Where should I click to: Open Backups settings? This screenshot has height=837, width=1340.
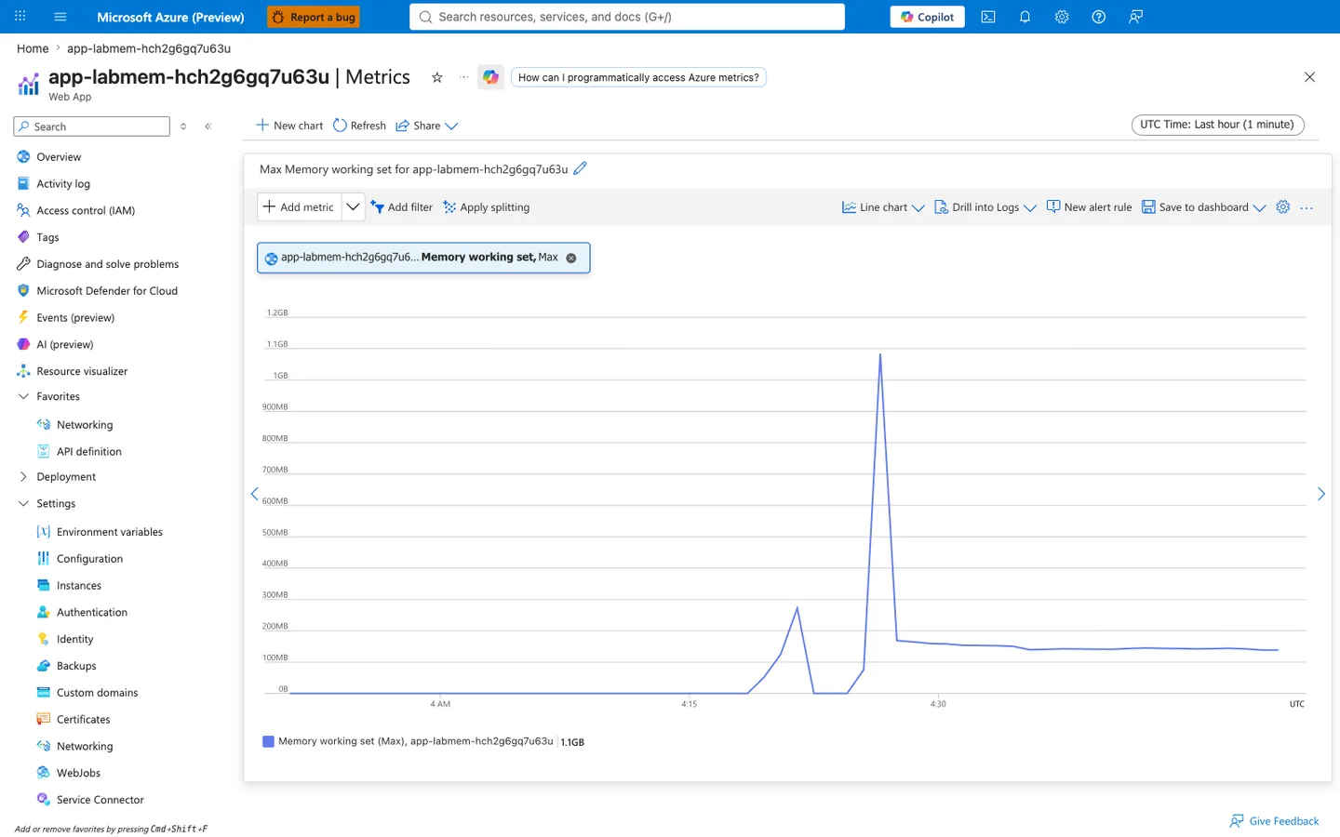(76, 666)
